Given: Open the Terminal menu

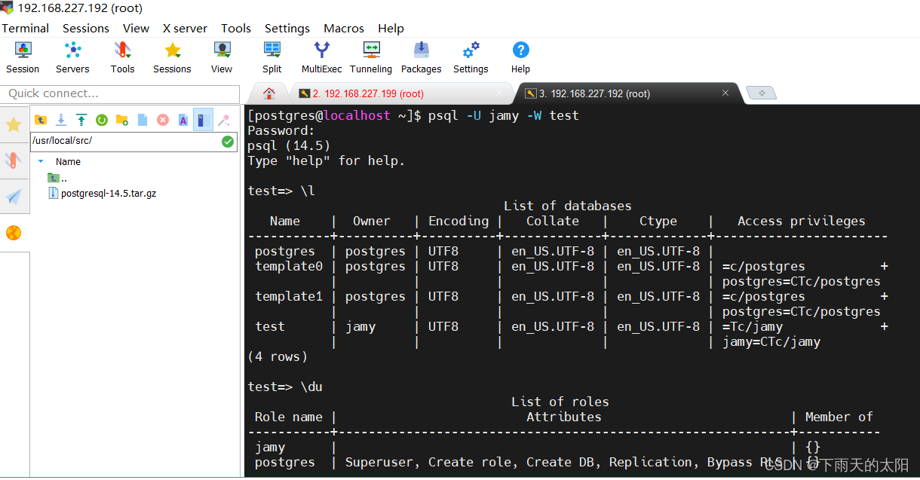Looking at the screenshot, I should tap(25, 28).
